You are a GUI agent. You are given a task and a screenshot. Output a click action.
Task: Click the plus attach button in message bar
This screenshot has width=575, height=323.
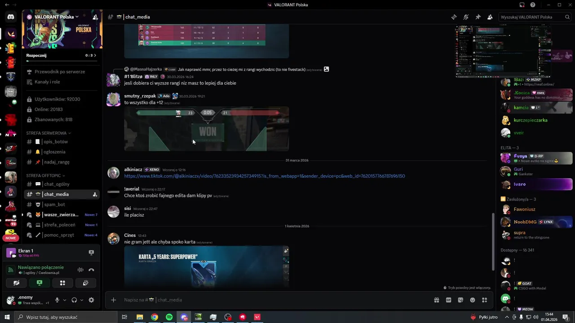pyautogui.click(x=114, y=300)
